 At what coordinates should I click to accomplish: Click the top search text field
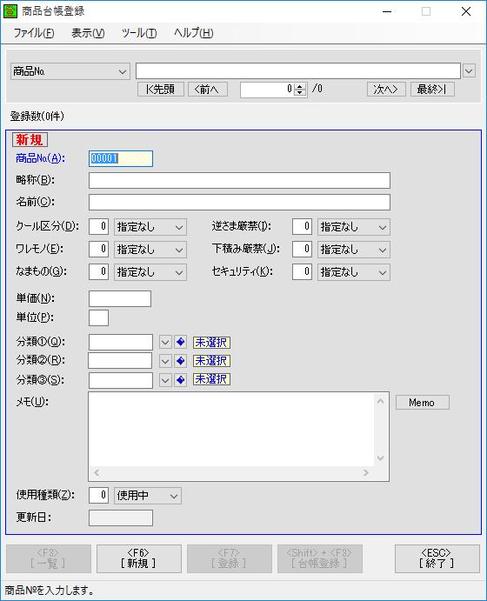[297, 71]
